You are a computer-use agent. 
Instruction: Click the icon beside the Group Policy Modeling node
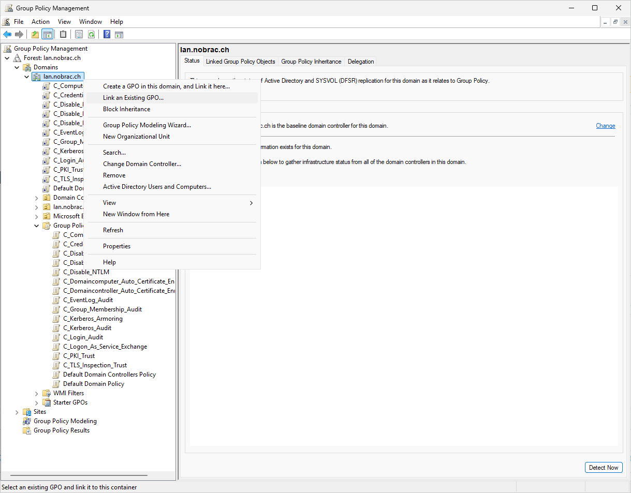(x=27, y=421)
